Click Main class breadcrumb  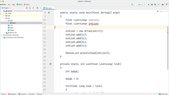[19, 4]
